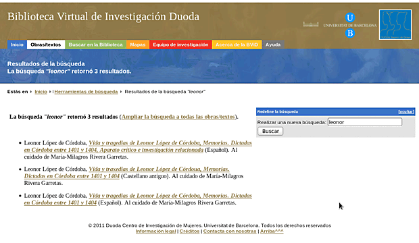The width and height of the screenshot is (419, 243).
Task: Click the Inicio breadcrumb link
Action: (41, 92)
